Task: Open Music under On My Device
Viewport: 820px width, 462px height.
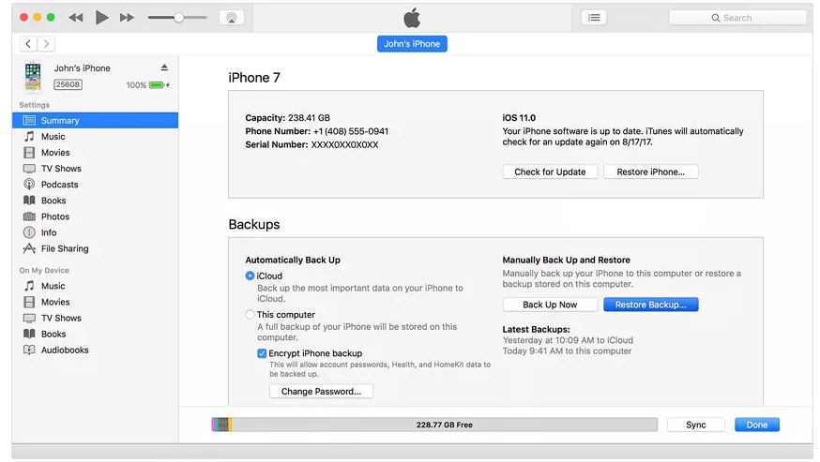Action: coord(95,286)
